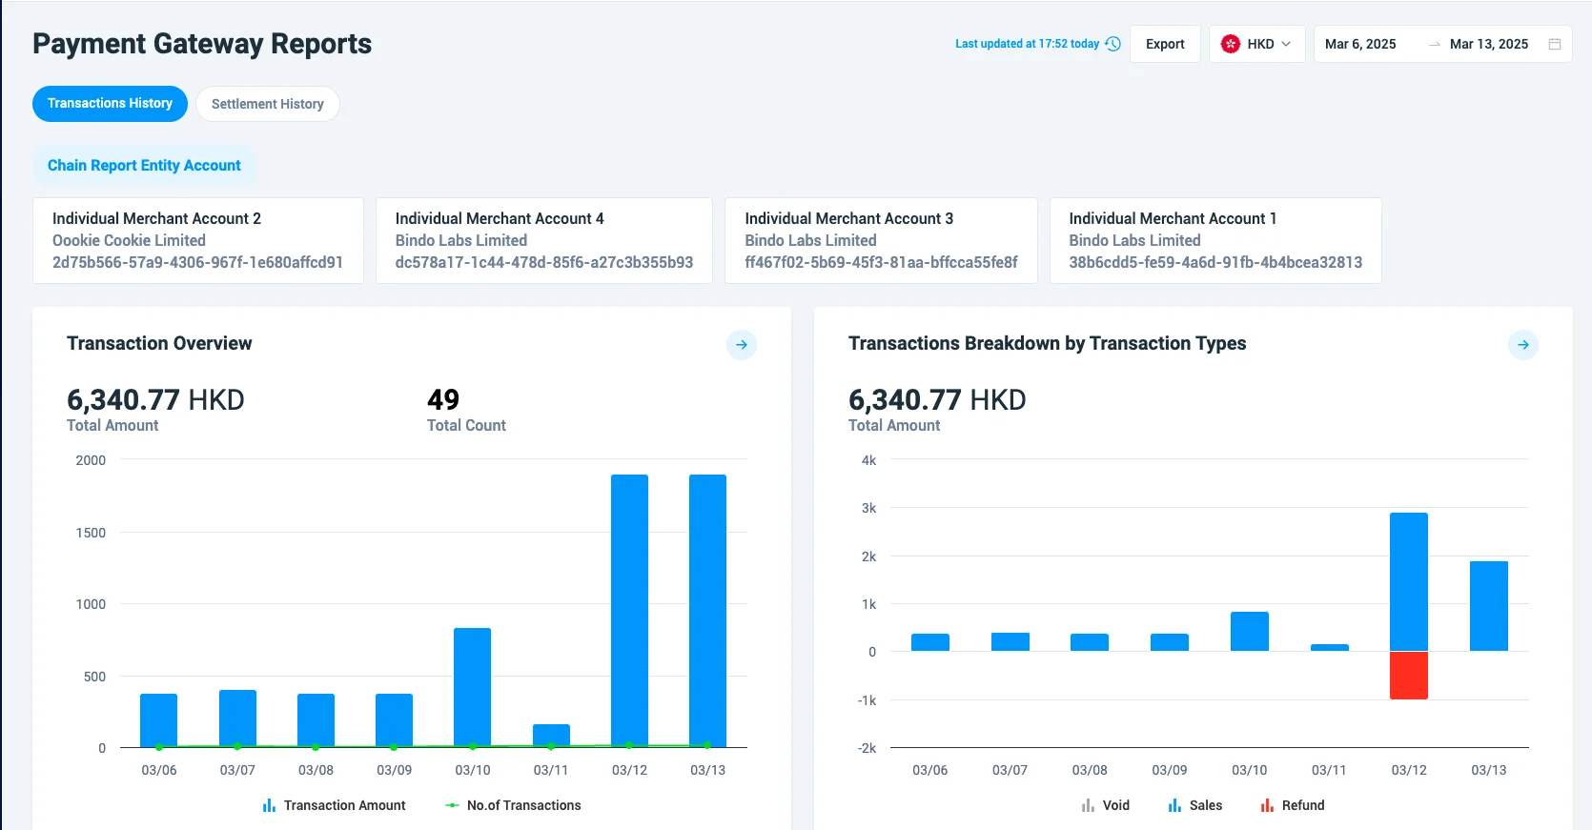Click the 03/06 Sales bar in Breakdown chart

click(930, 642)
